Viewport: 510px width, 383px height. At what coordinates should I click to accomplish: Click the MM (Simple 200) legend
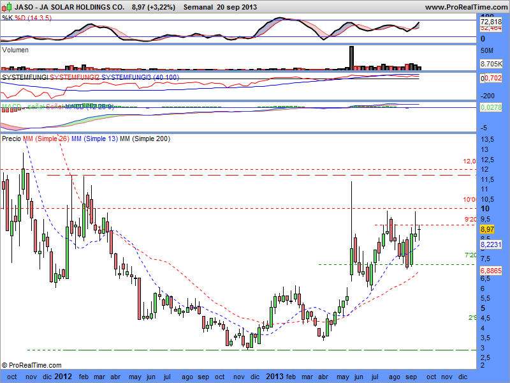(x=145, y=139)
